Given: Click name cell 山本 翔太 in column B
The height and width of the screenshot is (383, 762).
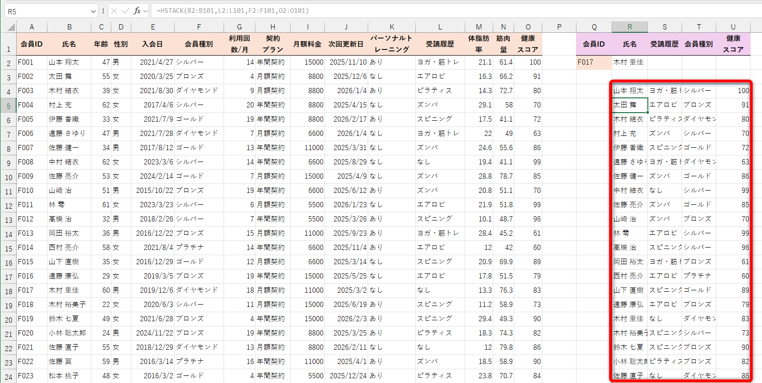Looking at the screenshot, I should click(x=69, y=62).
